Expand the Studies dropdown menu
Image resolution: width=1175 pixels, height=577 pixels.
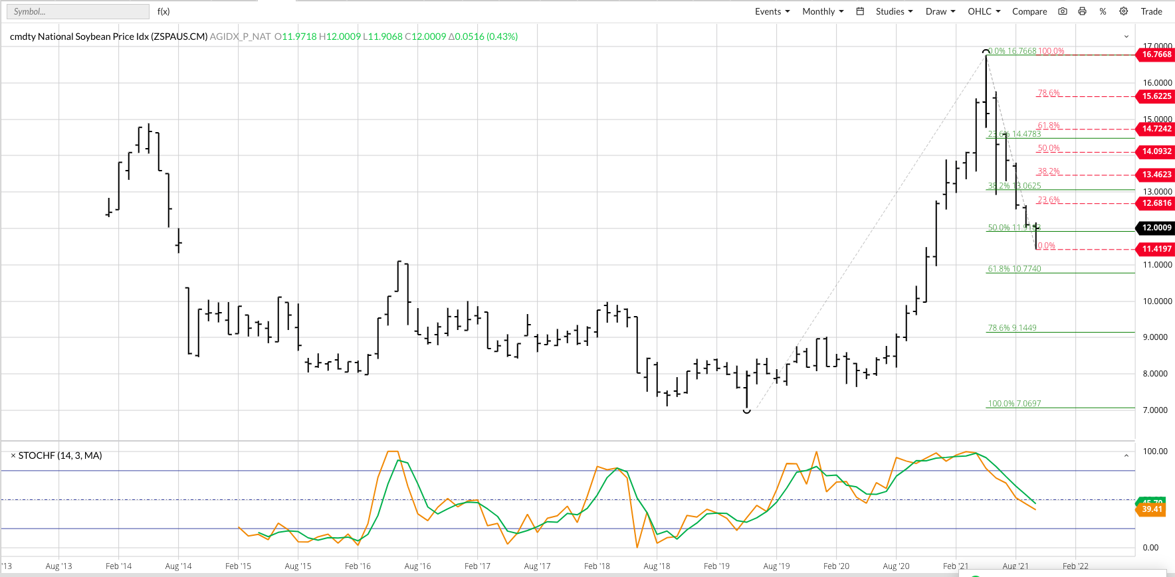click(x=894, y=11)
